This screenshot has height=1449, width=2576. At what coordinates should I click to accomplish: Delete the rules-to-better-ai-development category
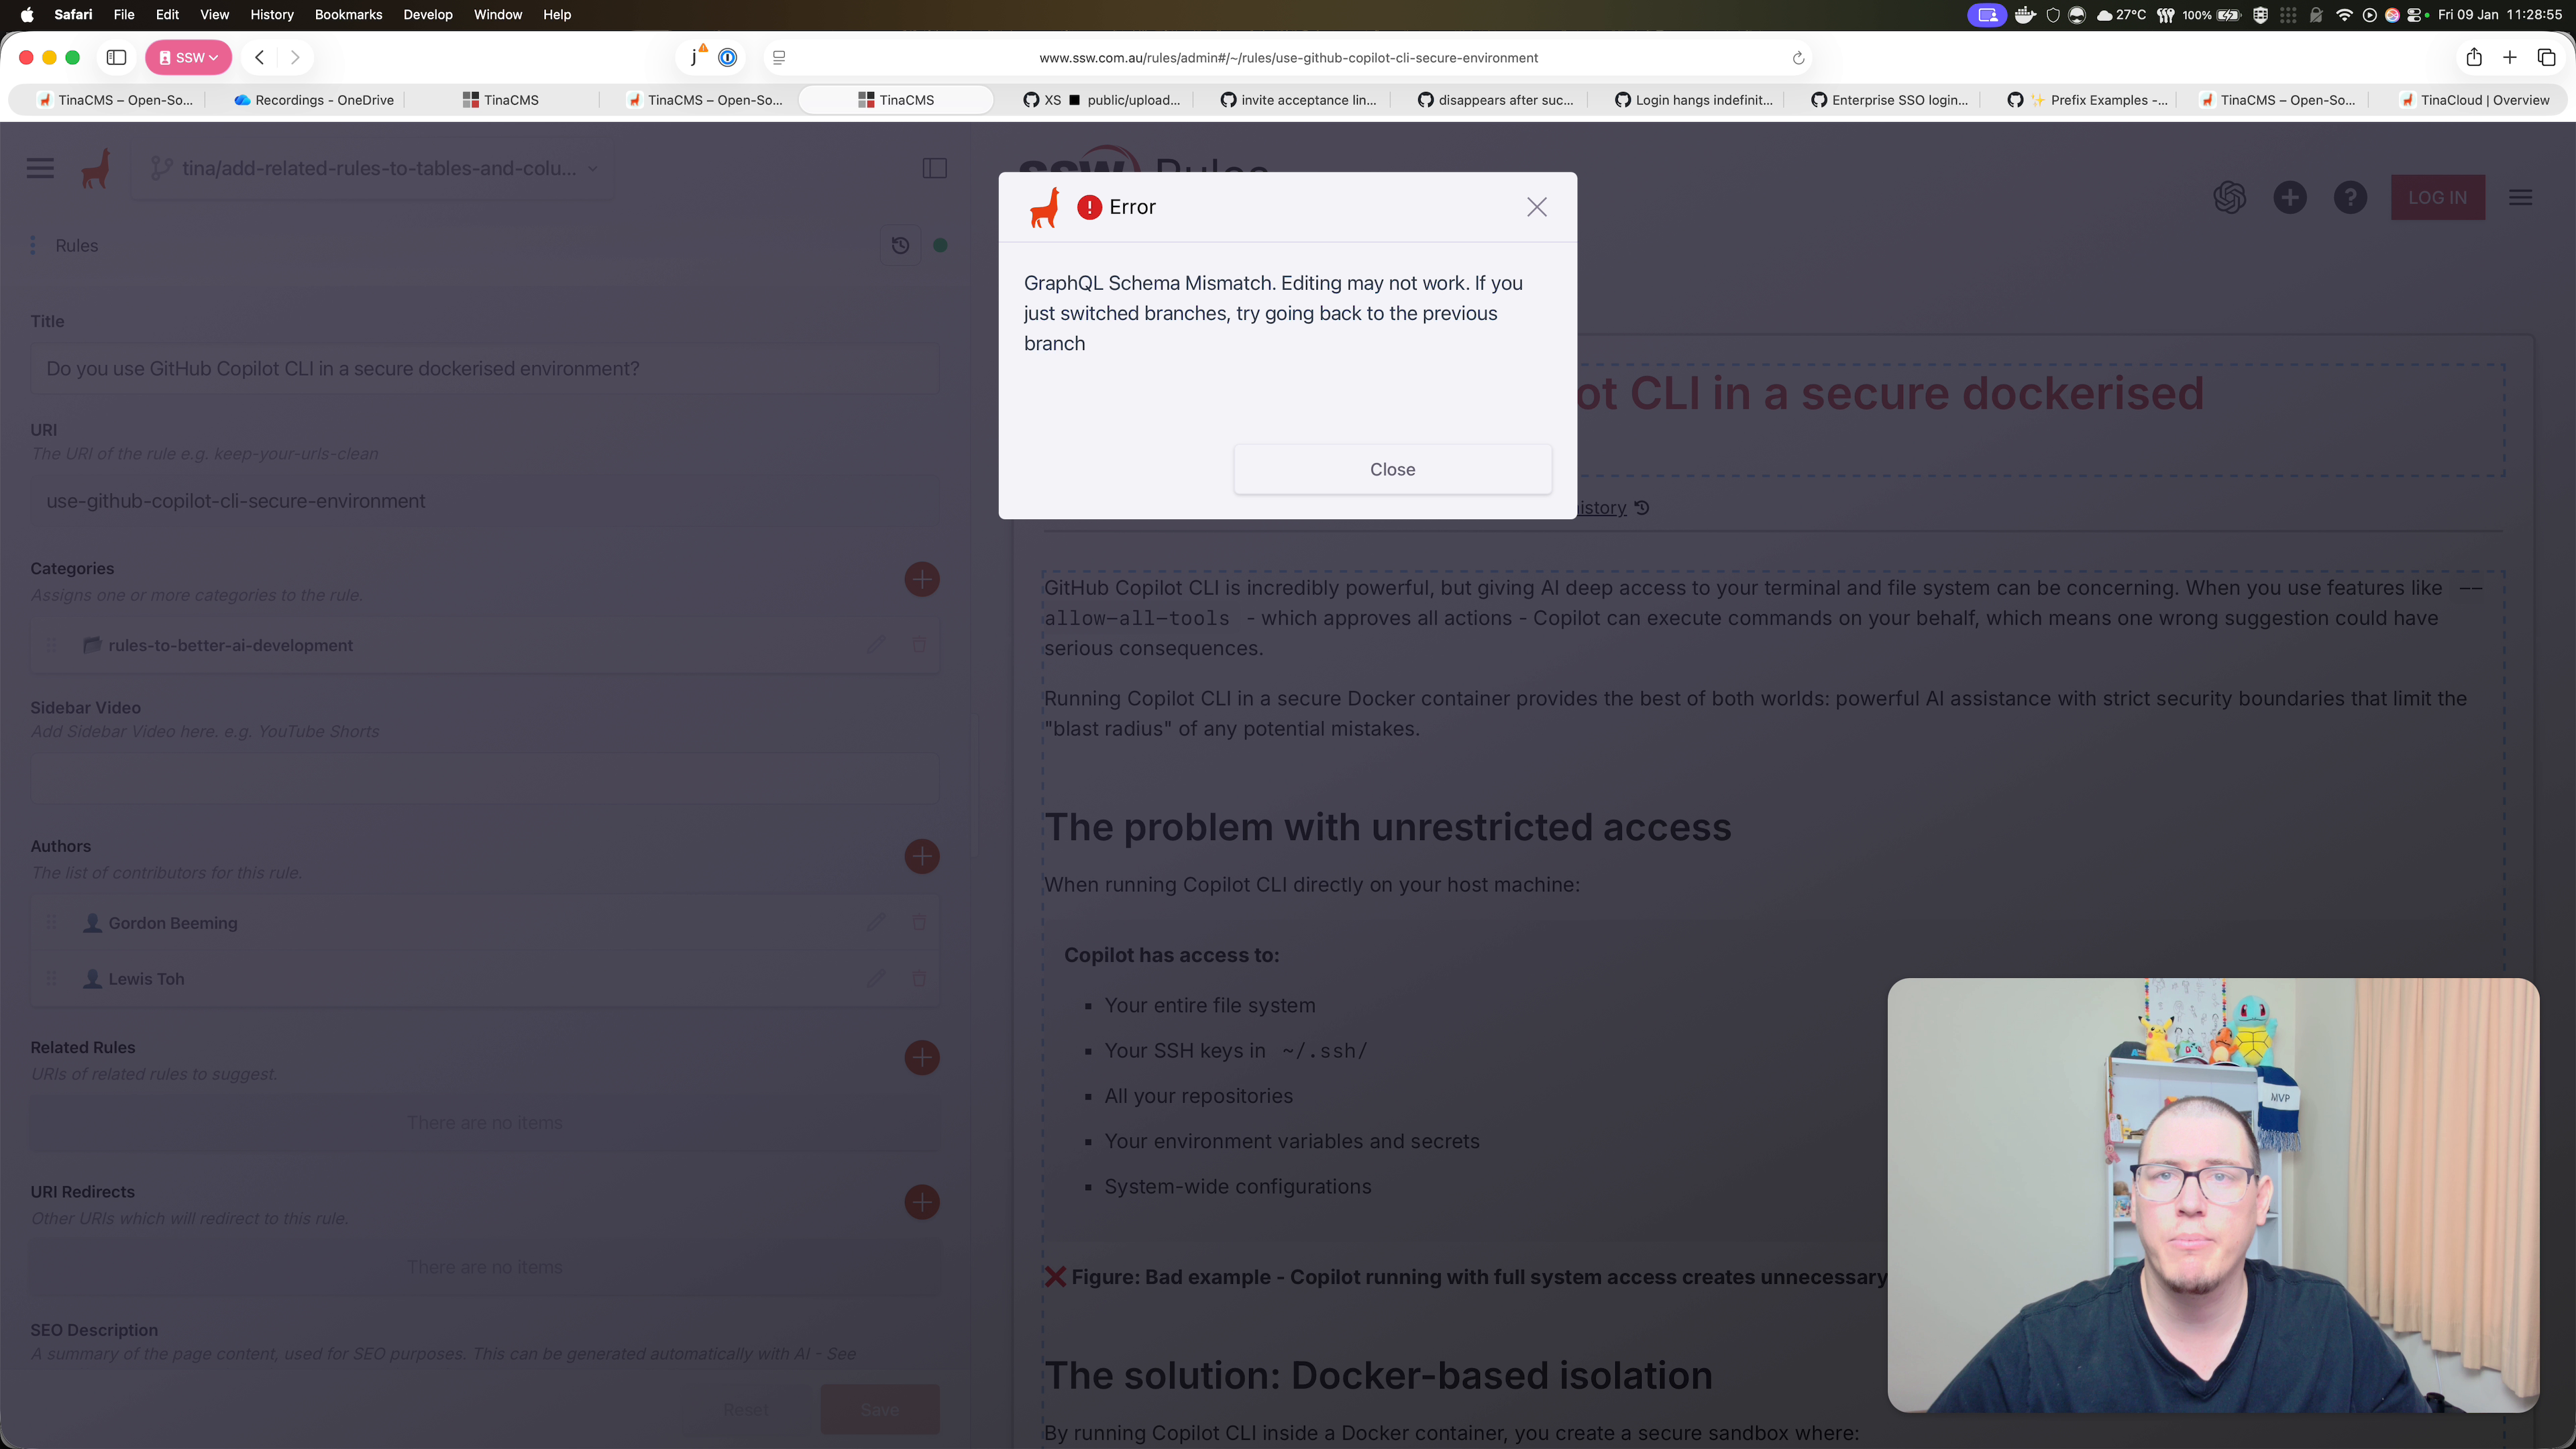[x=919, y=645]
